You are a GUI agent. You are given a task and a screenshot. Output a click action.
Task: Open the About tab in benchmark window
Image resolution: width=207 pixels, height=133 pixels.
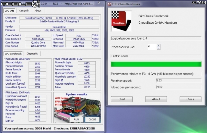click(38, 11)
